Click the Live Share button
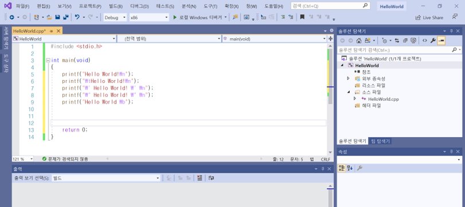 point(429,18)
